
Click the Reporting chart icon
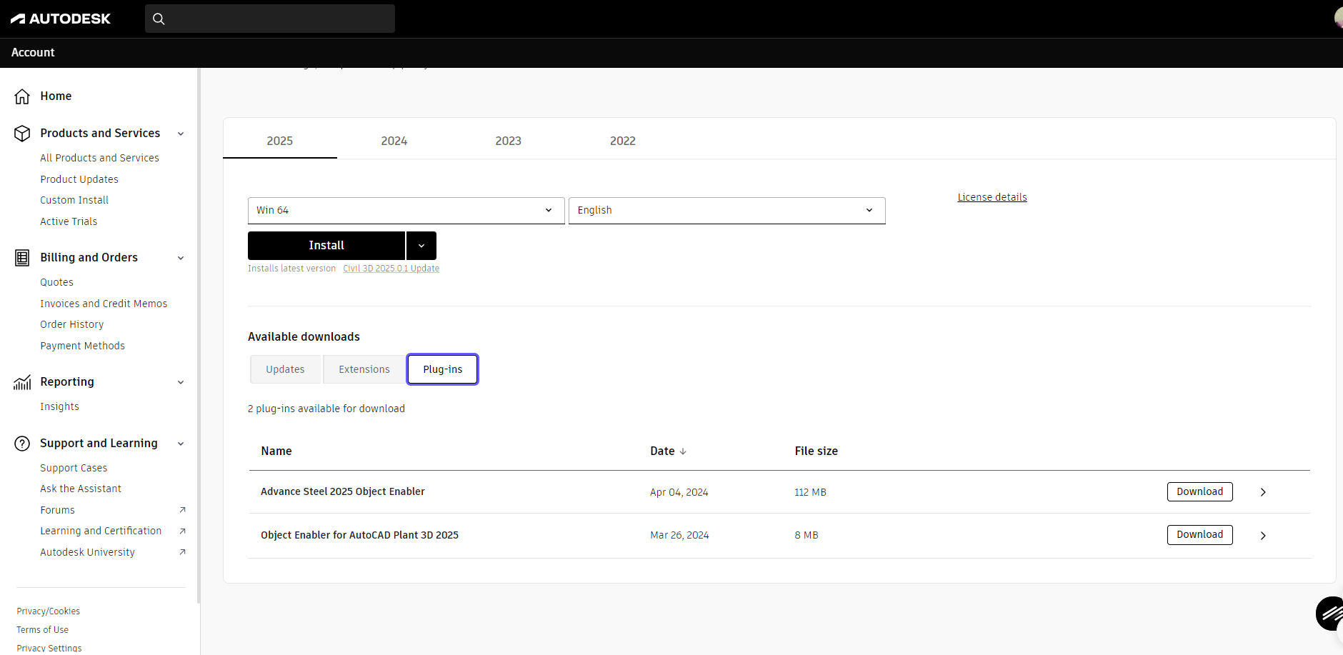(22, 382)
